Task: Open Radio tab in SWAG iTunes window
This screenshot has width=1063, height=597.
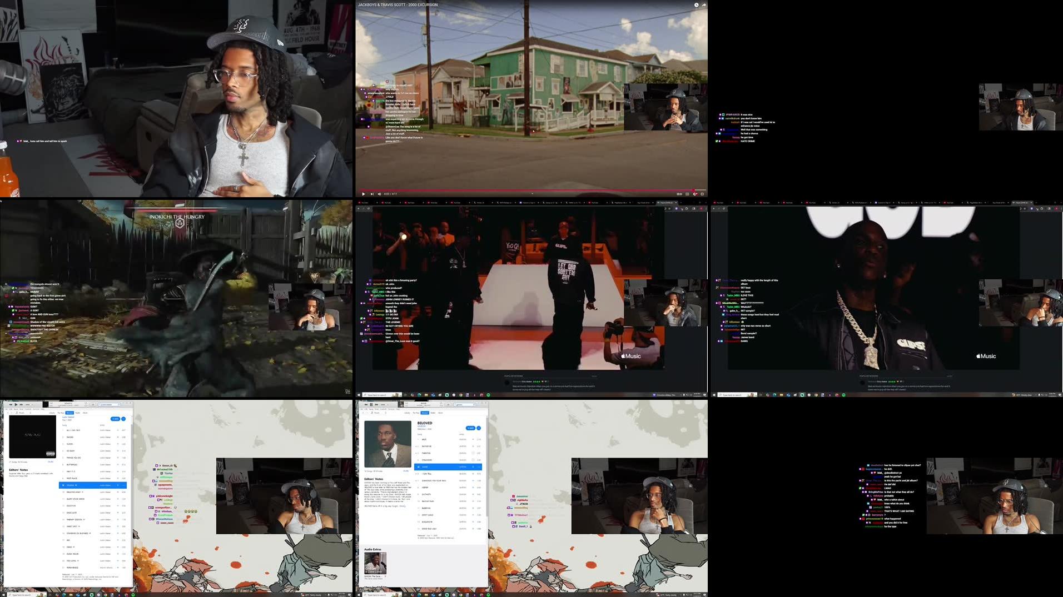Action: 78,413
